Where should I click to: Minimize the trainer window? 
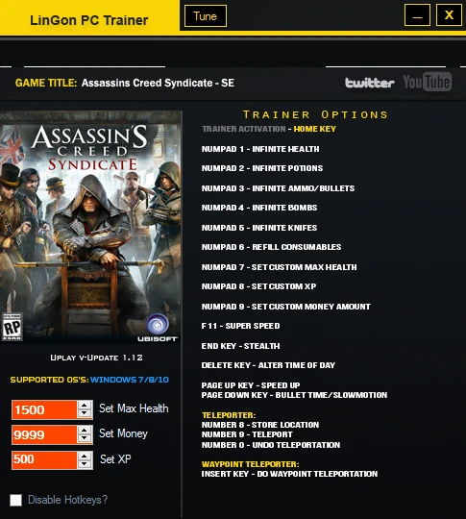coord(417,15)
